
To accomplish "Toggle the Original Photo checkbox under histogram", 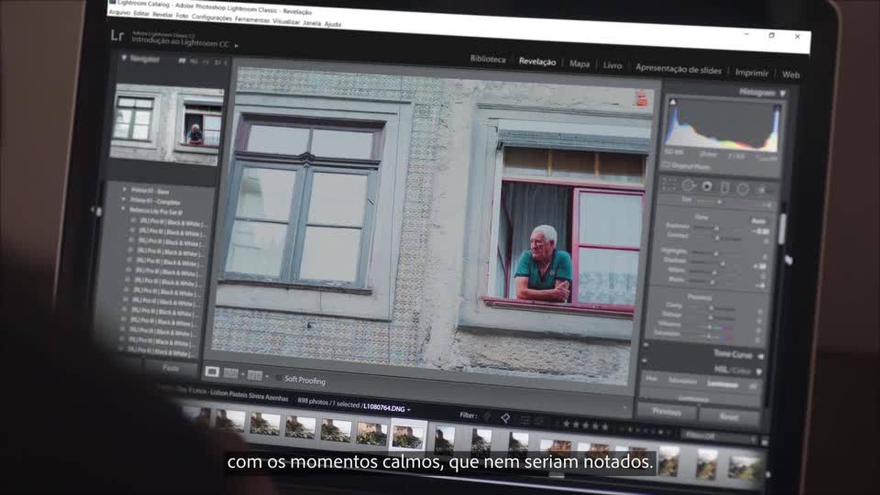I will [666, 165].
